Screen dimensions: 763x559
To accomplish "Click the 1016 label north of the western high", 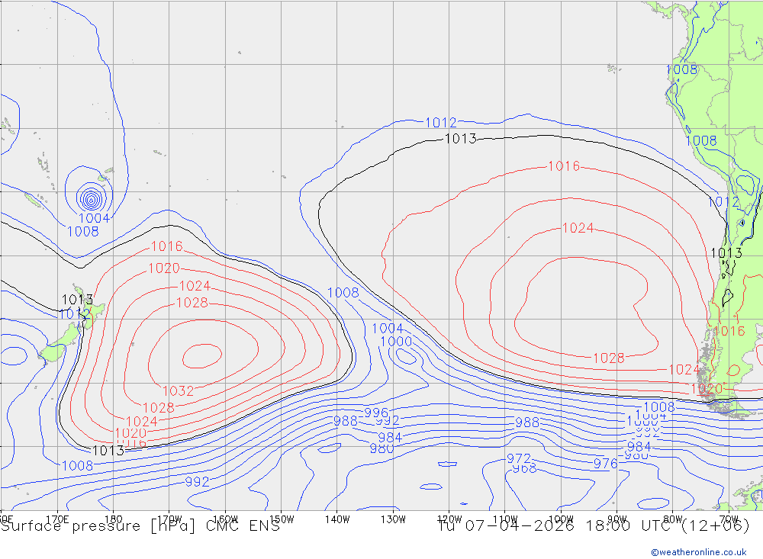I will pyautogui.click(x=167, y=246).
